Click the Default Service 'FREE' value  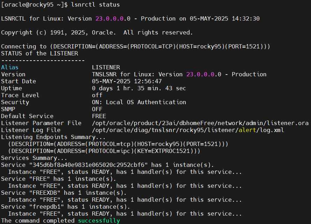(99, 116)
